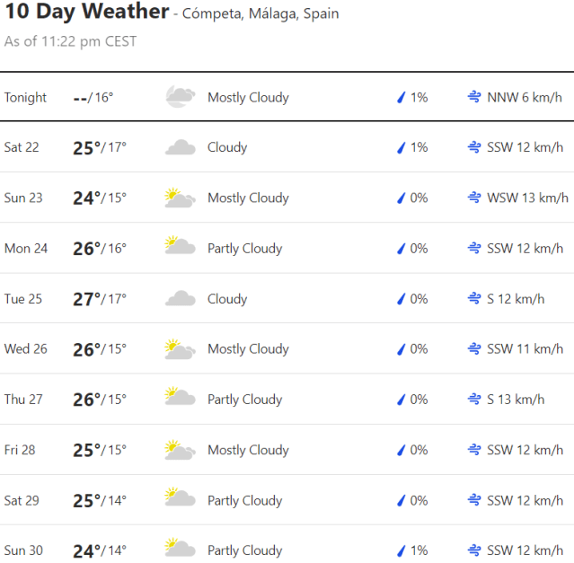574x563 pixels.
Task: Click the Mon 24 Partly Cloudy description
Action: coord(244,249)
